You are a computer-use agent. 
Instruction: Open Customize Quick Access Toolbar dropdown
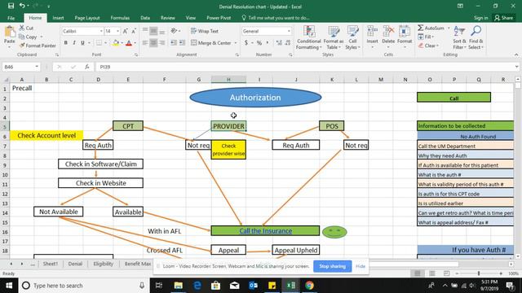click(x=49, y=6)
